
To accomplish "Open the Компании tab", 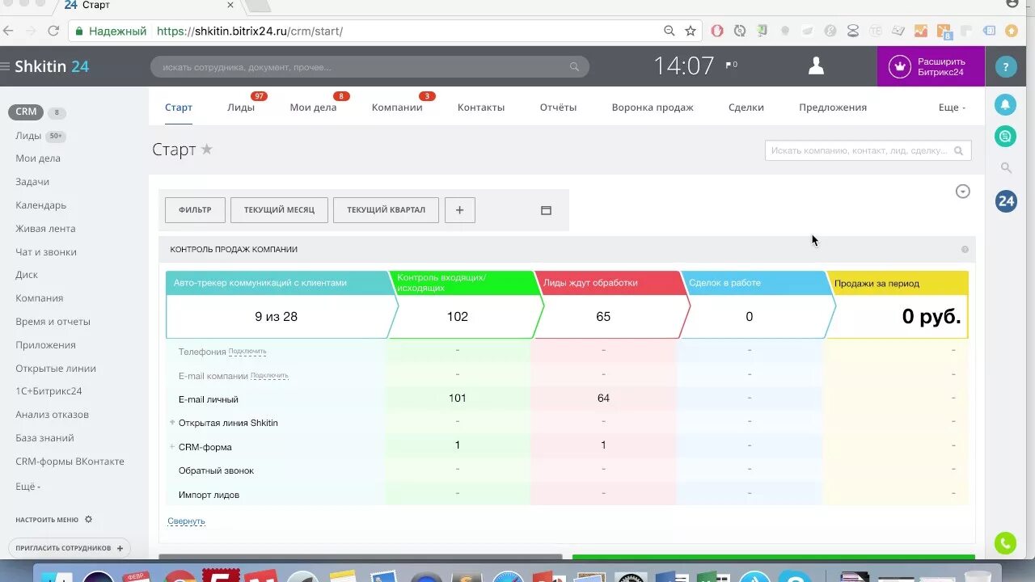I will pyautogui.click(x=397, y=108).
